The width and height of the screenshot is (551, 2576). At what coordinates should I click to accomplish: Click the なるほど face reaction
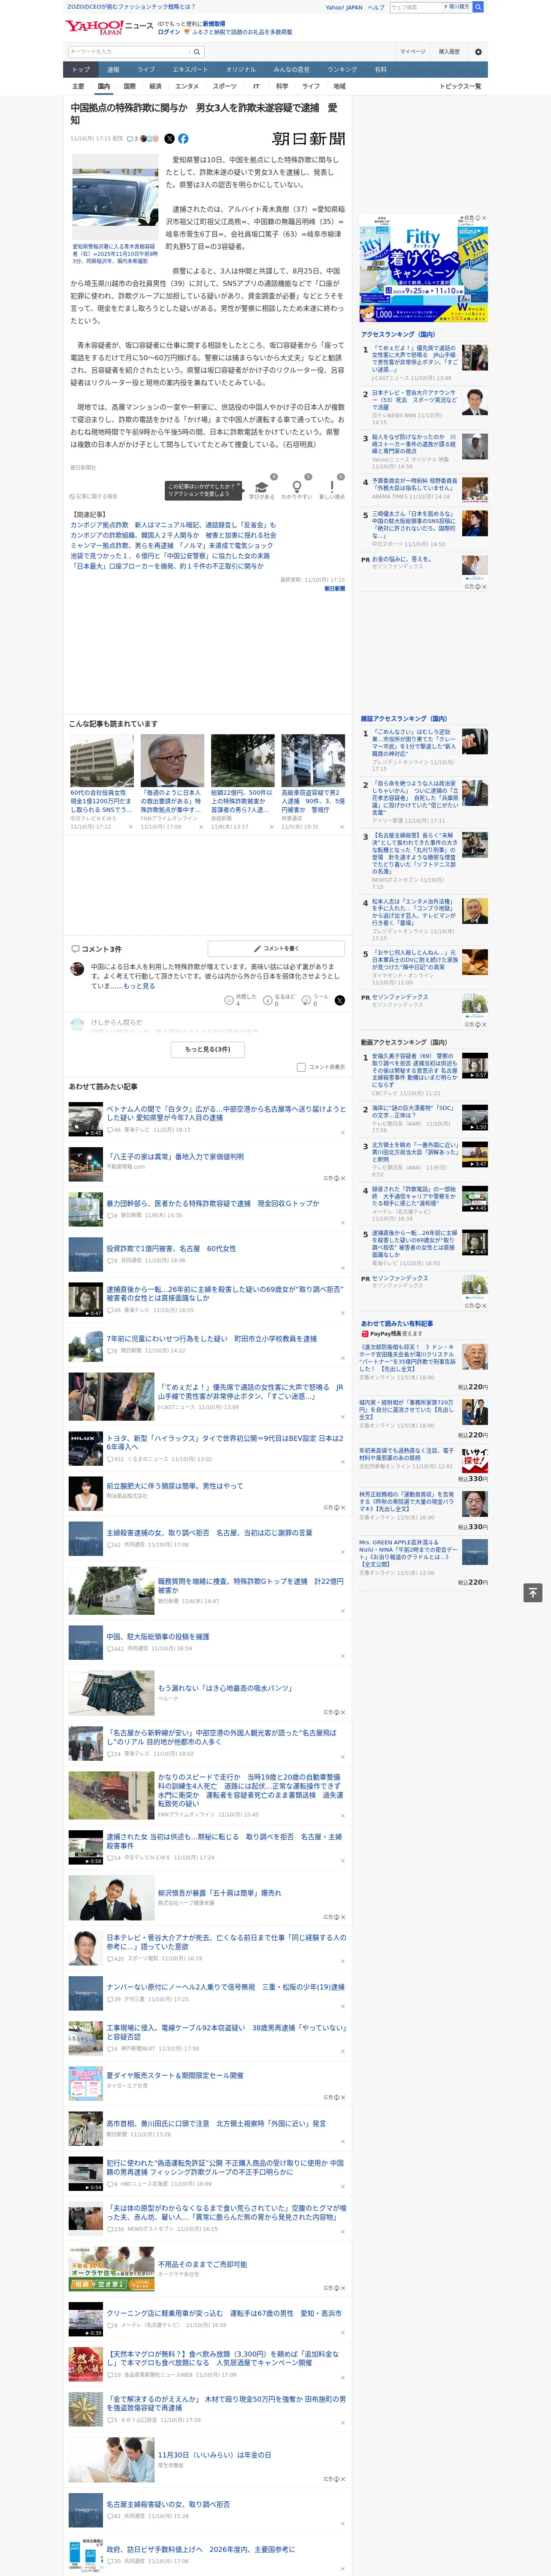click(268, 1000)
